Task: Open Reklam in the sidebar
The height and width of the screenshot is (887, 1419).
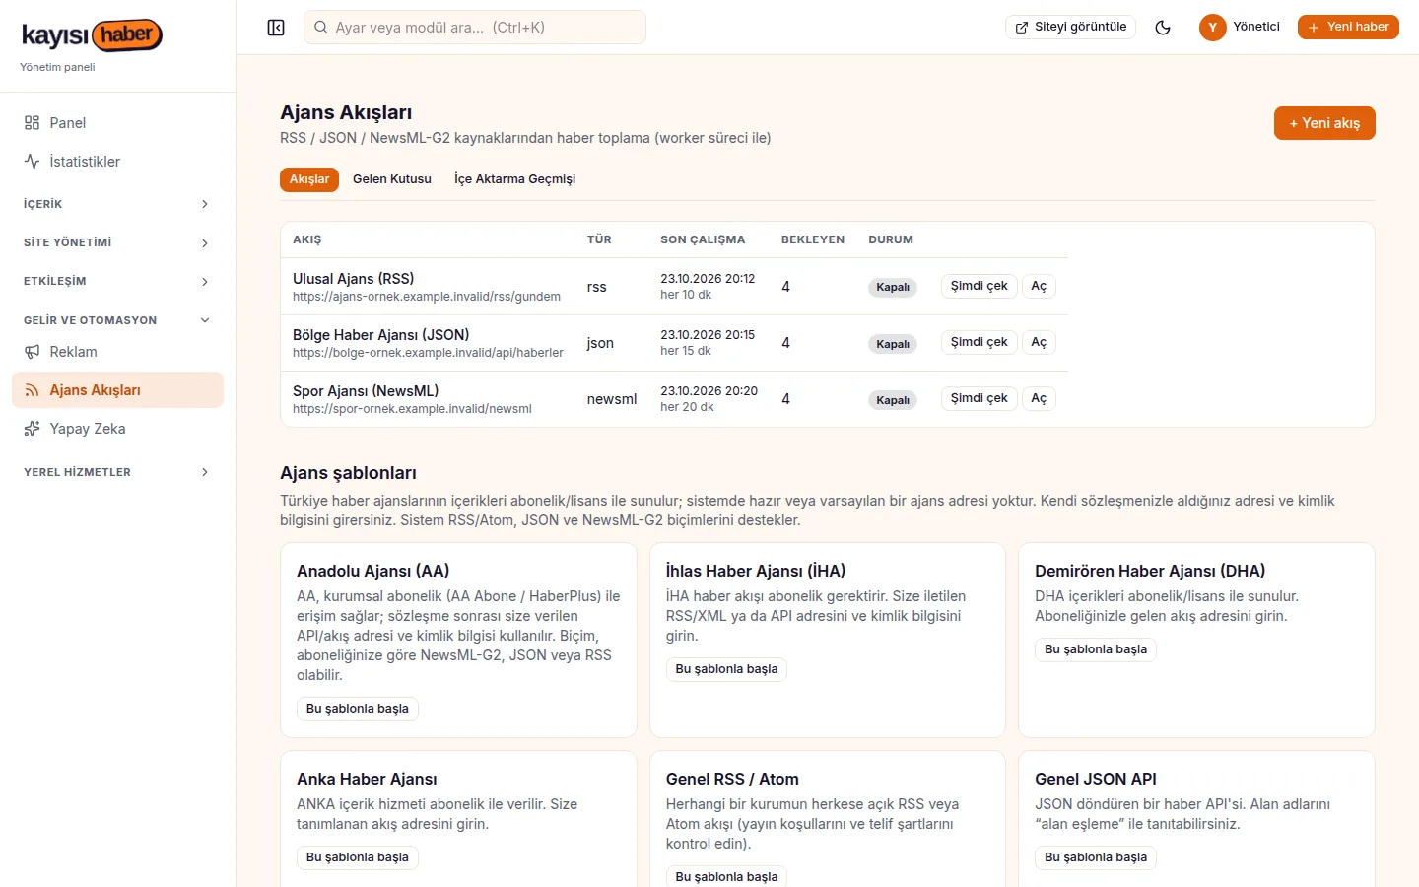Action: [118, 352]
